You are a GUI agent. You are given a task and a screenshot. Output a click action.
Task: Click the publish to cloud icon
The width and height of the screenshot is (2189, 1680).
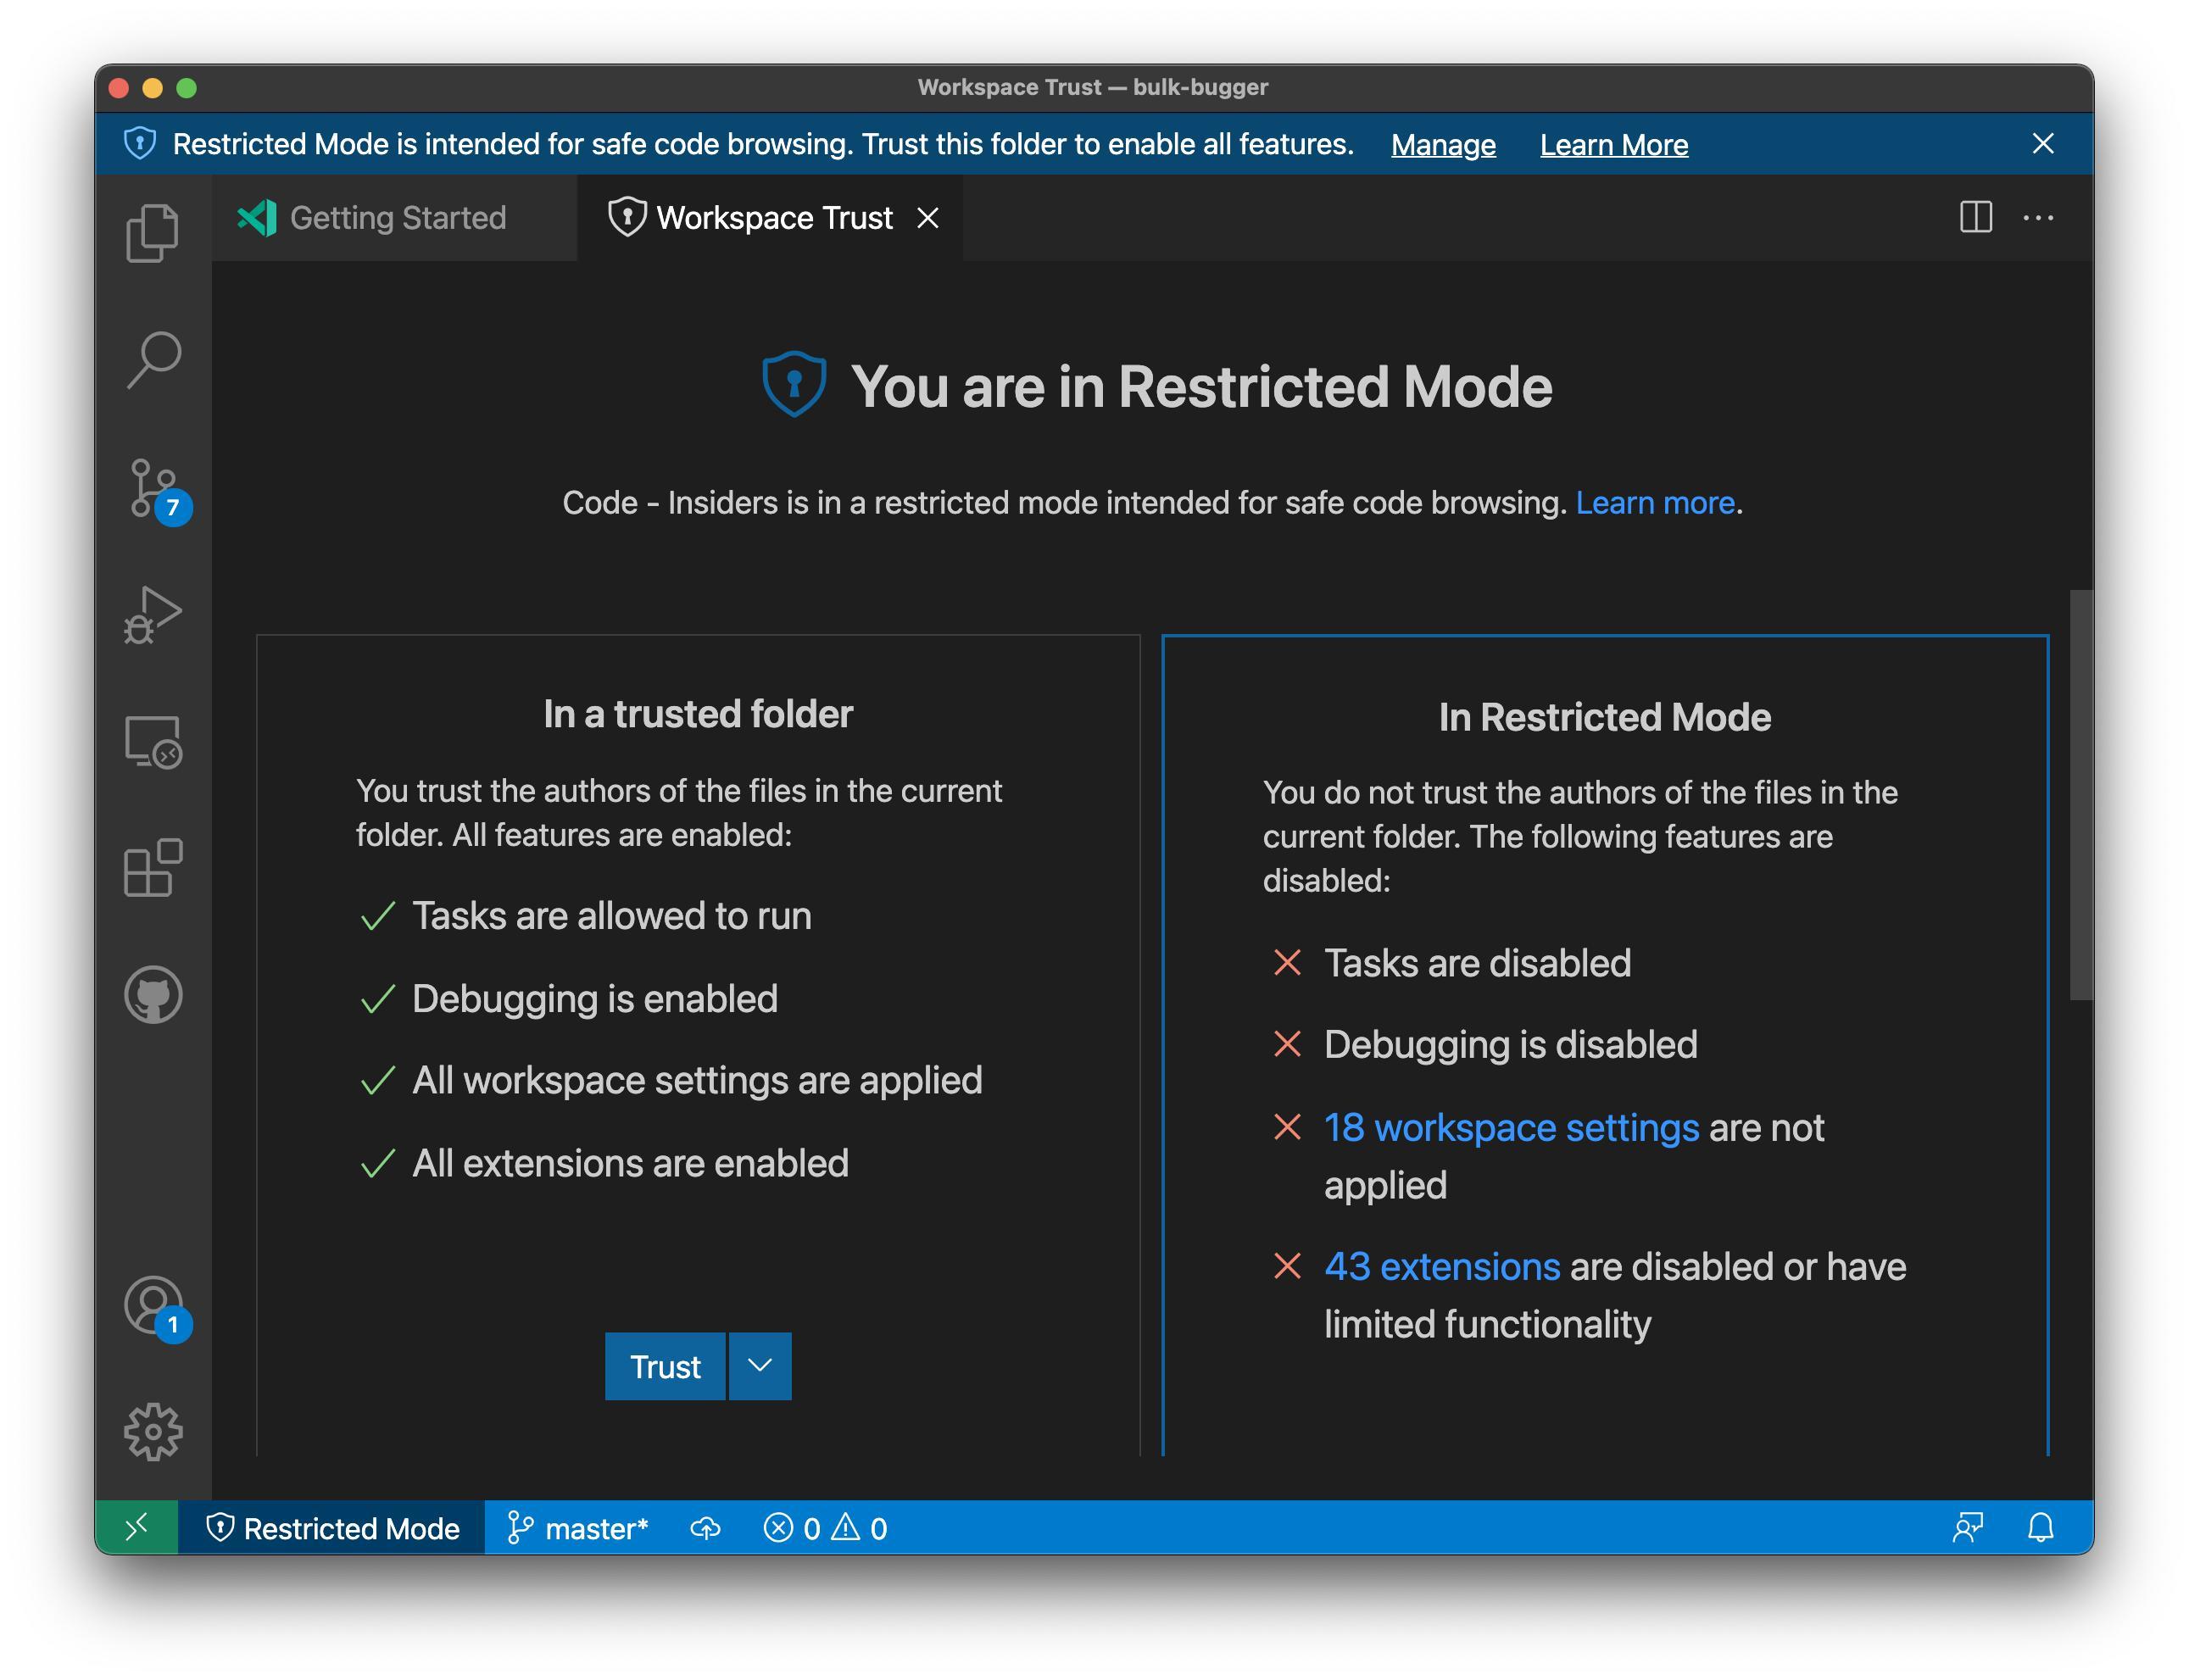pos(706,1527)
